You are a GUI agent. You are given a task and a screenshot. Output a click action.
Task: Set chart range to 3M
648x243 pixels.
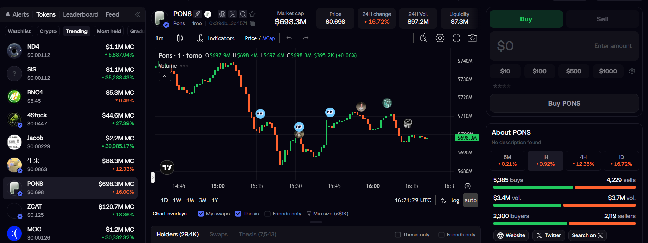(203, 200)
